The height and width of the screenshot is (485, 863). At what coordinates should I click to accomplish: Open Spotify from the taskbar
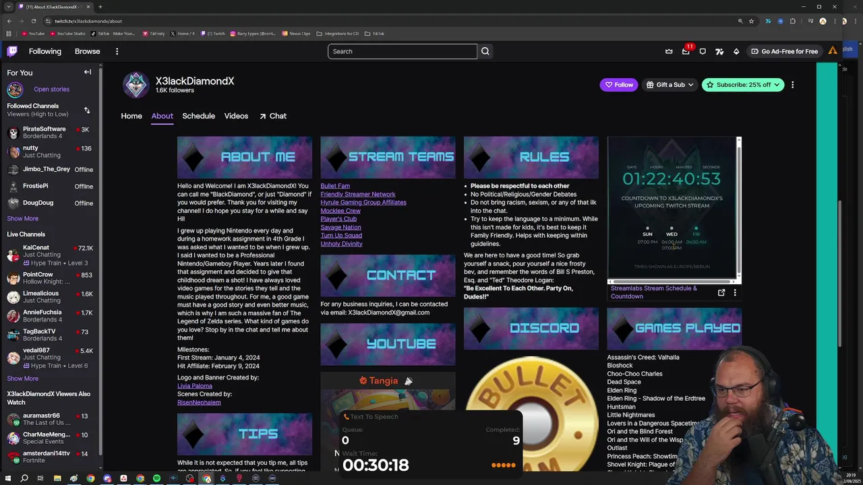tap(156, 478)
